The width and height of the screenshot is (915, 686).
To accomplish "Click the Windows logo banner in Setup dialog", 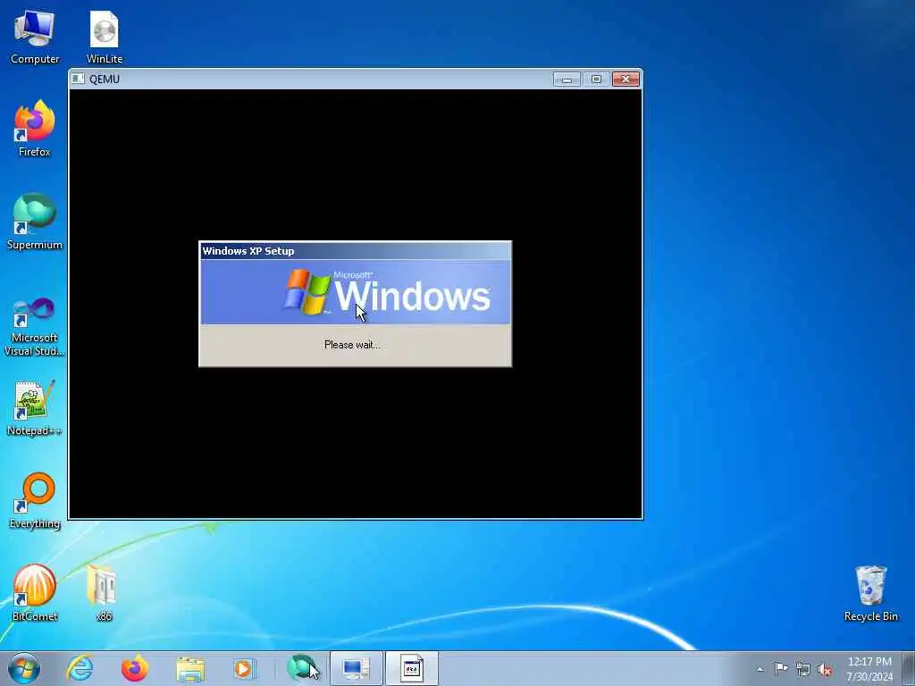I will click(x=355, y=292).
